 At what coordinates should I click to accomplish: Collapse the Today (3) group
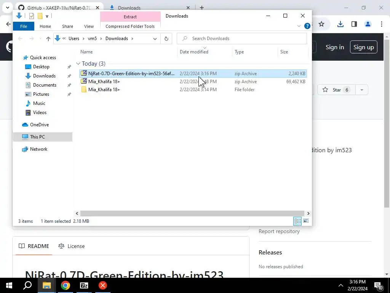coord(78,64)
